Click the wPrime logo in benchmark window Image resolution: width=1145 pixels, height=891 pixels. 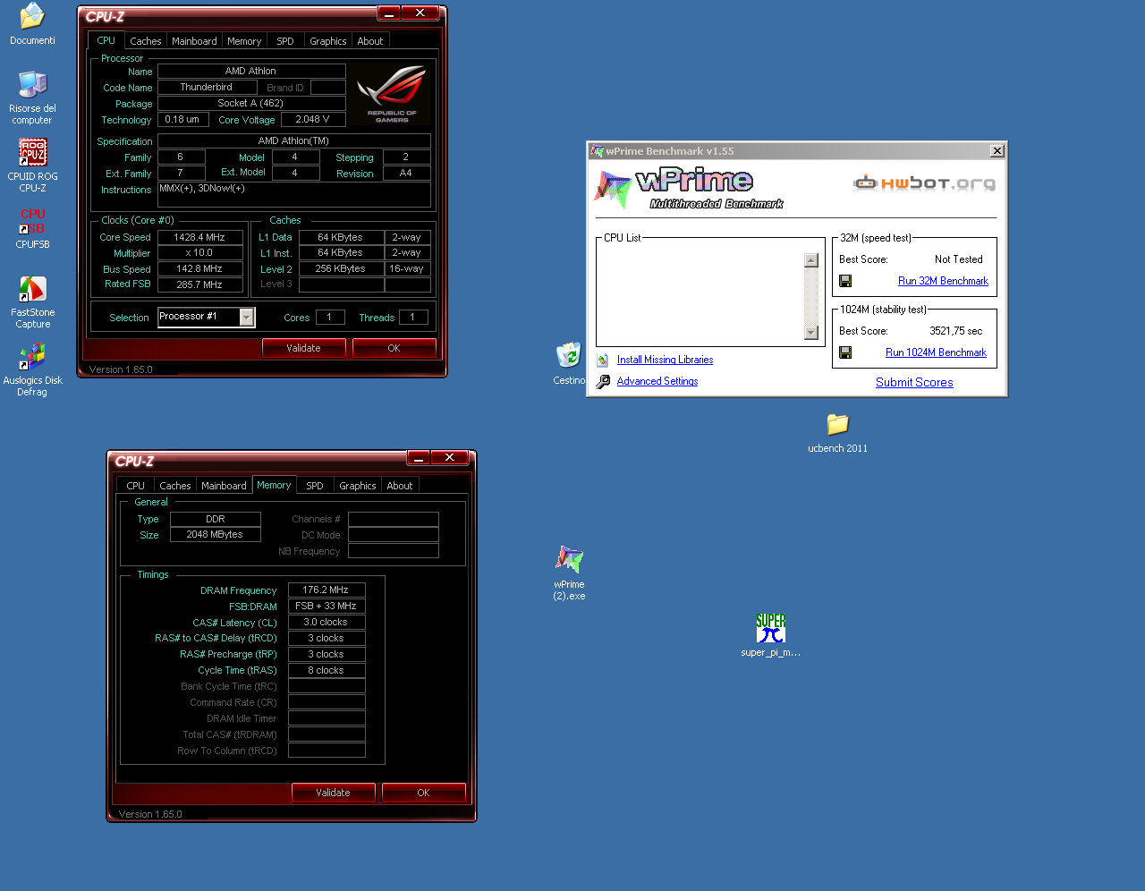(x=689, y=189)
